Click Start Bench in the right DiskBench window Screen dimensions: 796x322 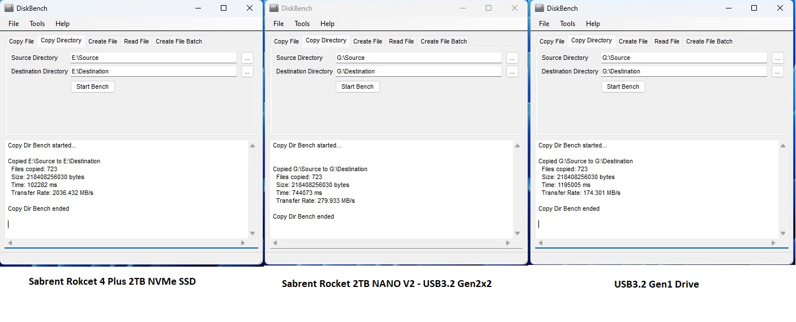[x=623, y=86]
